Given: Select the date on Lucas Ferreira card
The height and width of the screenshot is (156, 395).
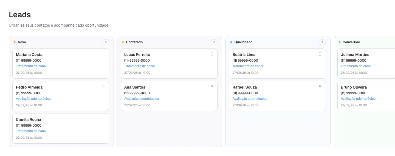Looking at the screenshot, I should (x=137, y=73).
